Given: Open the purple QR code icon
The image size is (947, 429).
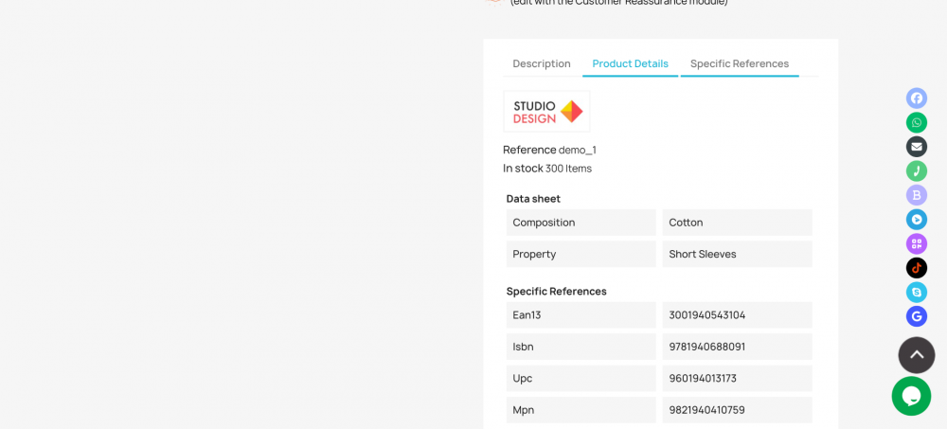Looking at the screenshot, I should 916,243.
